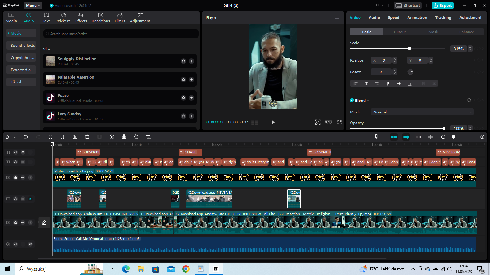Open the Text tool panel
The image size is (490, 275).
[46, 18]
